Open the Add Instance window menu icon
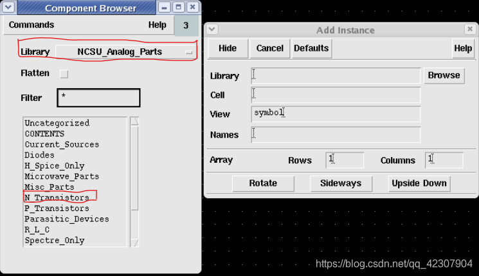This screenshot has width=479, height=276. coord(212,30)
